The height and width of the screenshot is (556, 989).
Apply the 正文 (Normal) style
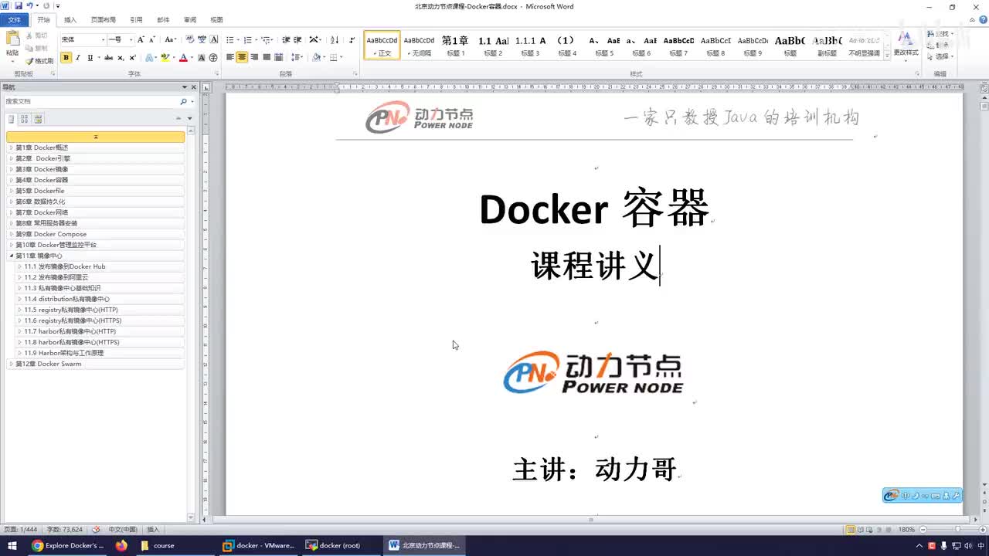[x=382, y=46]
